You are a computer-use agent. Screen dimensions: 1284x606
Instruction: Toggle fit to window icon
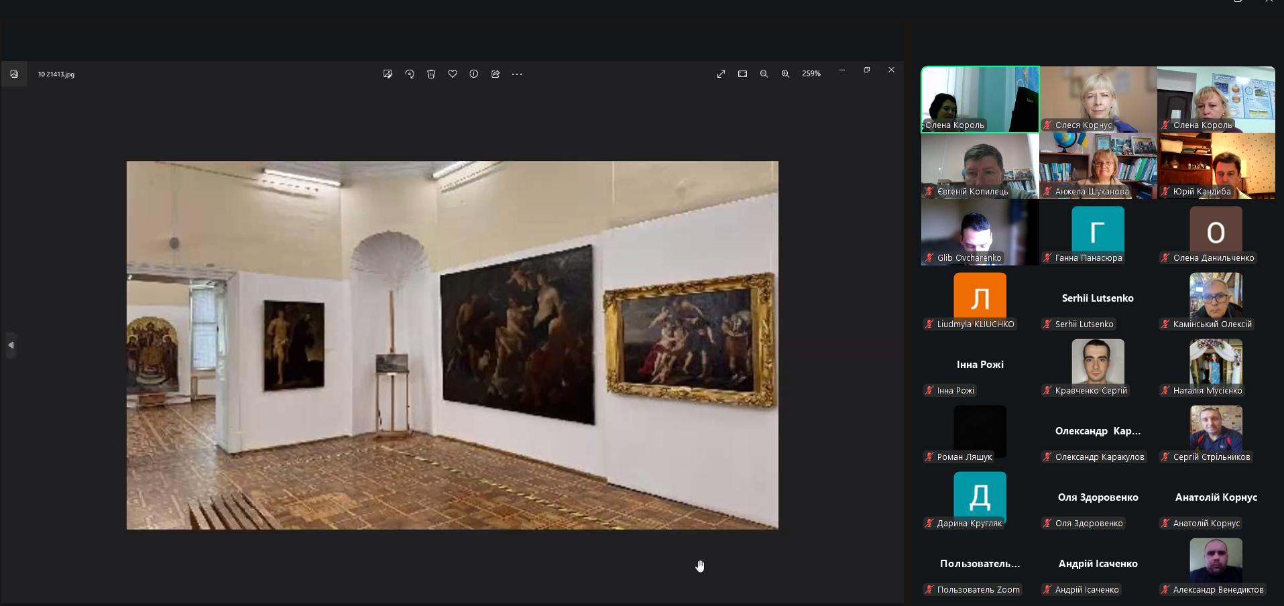click(x=742, y=74)
